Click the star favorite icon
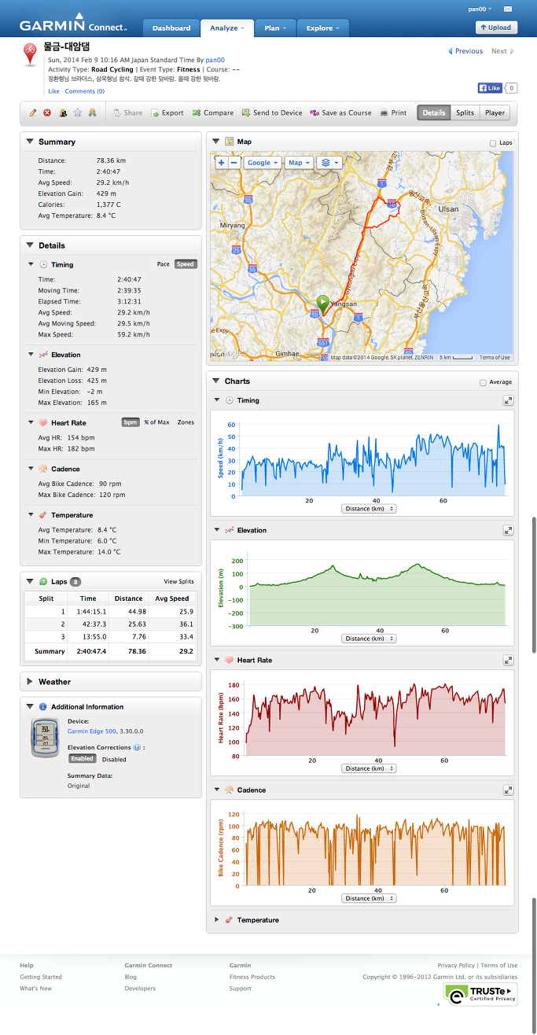Screen dimensions: 537x1035 click(x=77, y=113)
